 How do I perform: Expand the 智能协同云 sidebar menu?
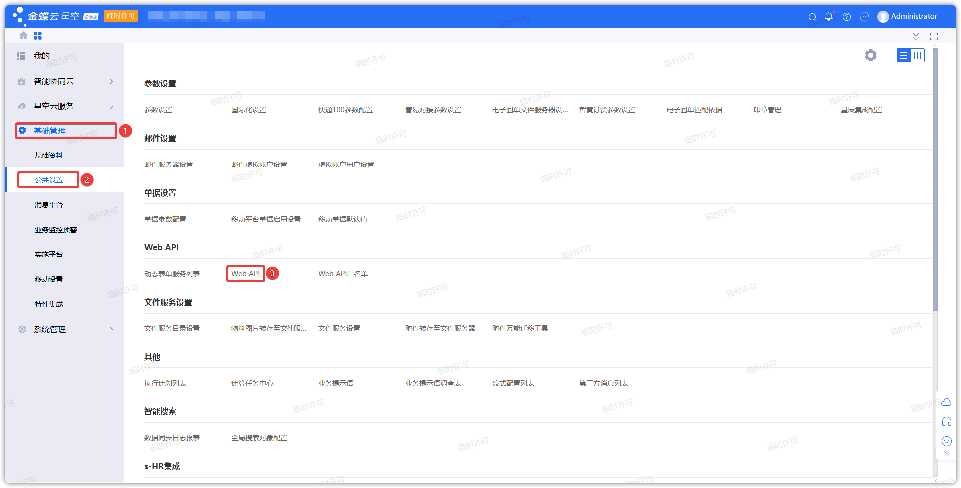(65, 81)
